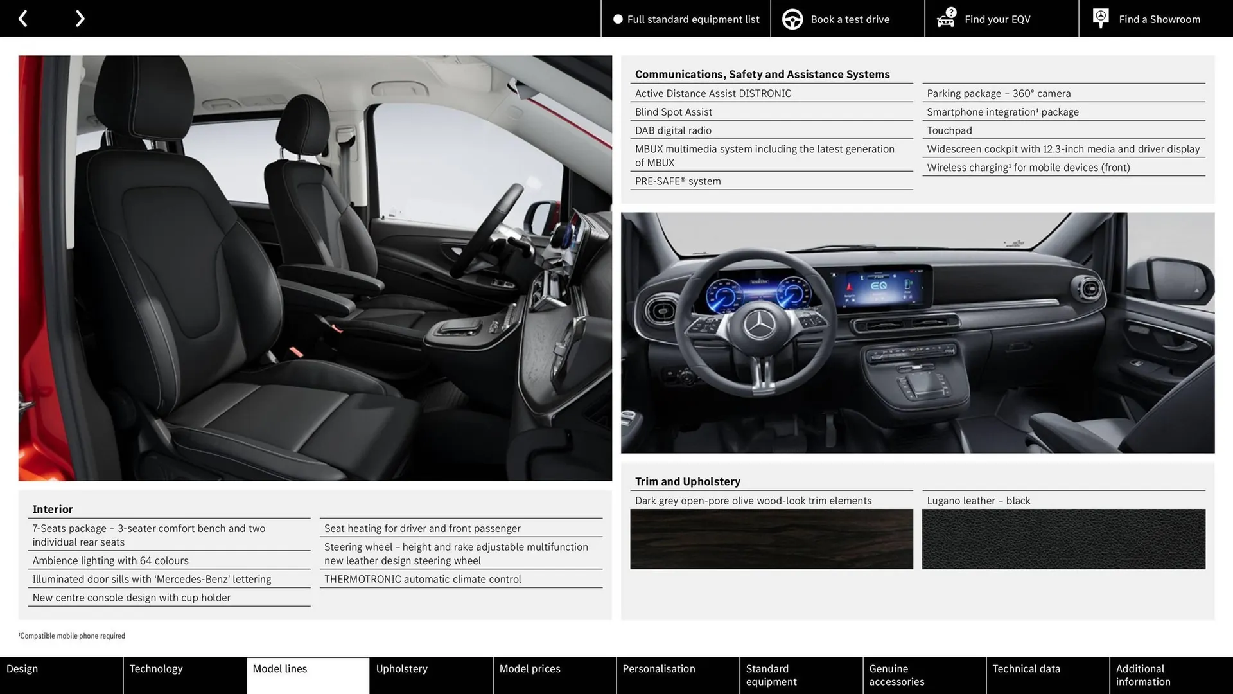Select the olive wood-look trim swatch
This screenshot has width=1233, height=694.
(771, 539)
